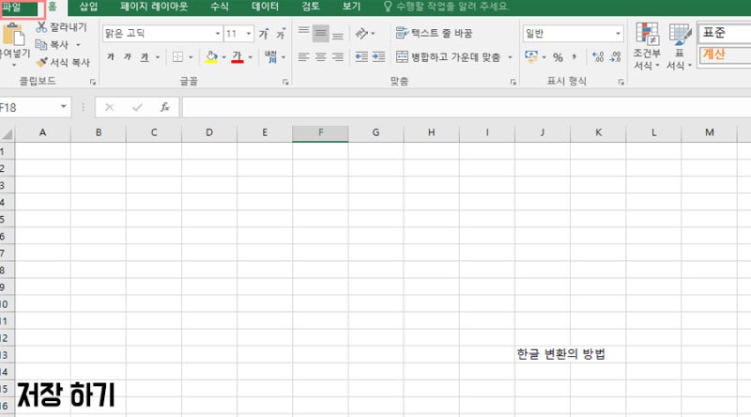Expand the 병합하고 가운데 맞춤 dropdown arrow

[510, 57]
